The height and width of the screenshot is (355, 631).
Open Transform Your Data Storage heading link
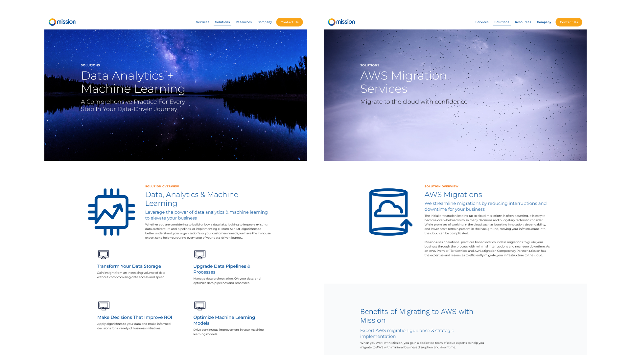[129, 266]
